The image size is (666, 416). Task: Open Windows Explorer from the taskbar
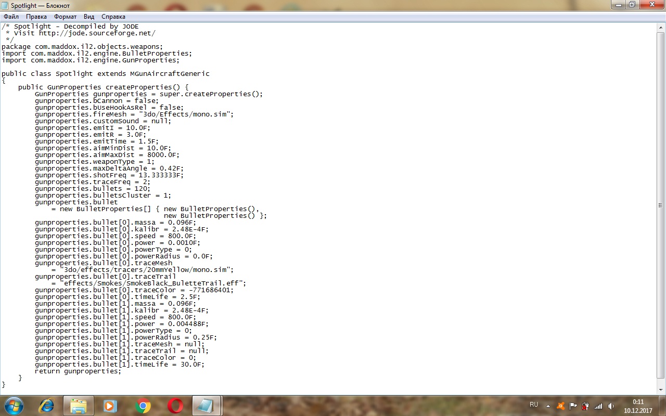pyautogui.click(x=79, y=406)
